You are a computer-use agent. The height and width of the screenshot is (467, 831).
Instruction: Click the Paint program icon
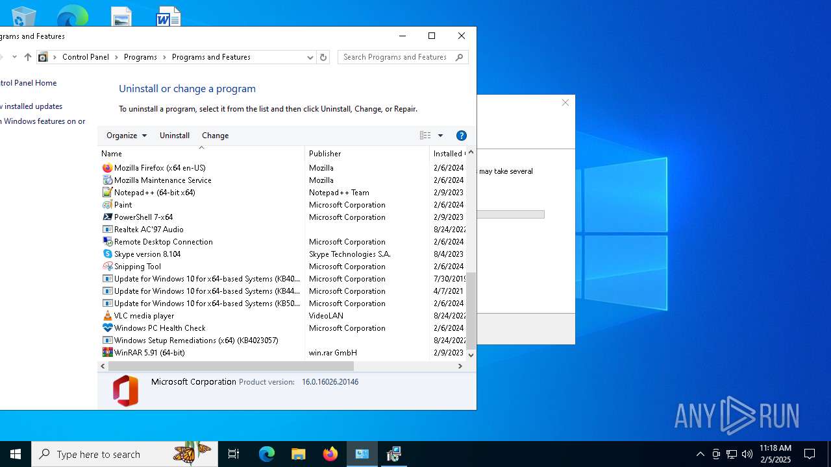108,204
